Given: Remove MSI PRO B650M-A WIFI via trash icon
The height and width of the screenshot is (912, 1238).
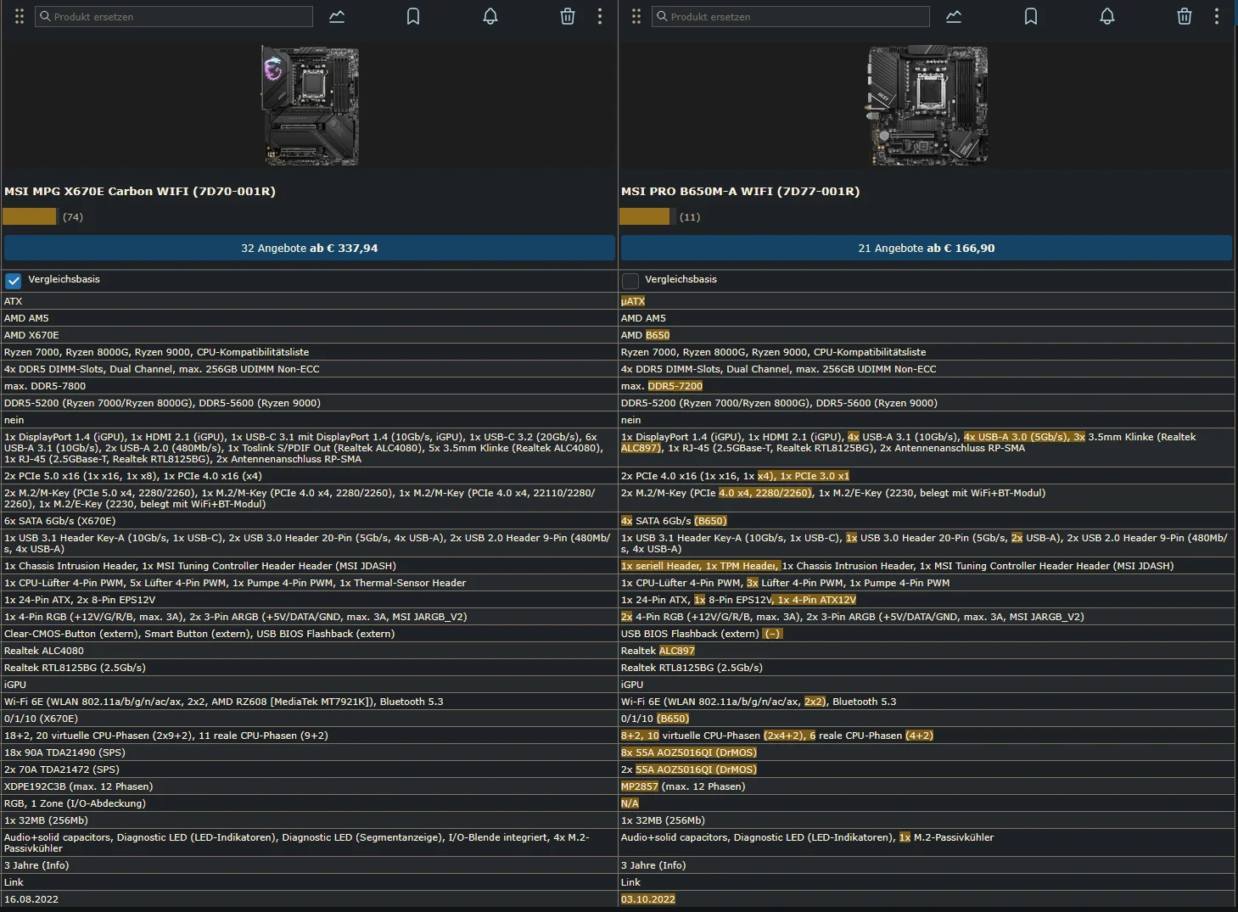Looking at the screenshot, I should [x=1185, y=16].
